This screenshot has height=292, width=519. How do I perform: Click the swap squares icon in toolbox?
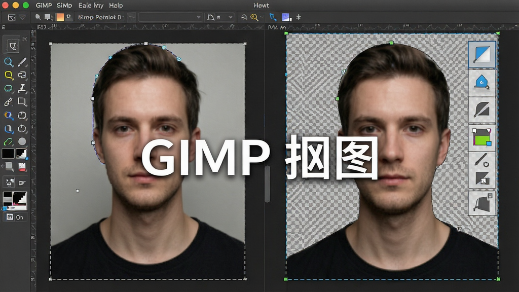[x=9, y=182]
